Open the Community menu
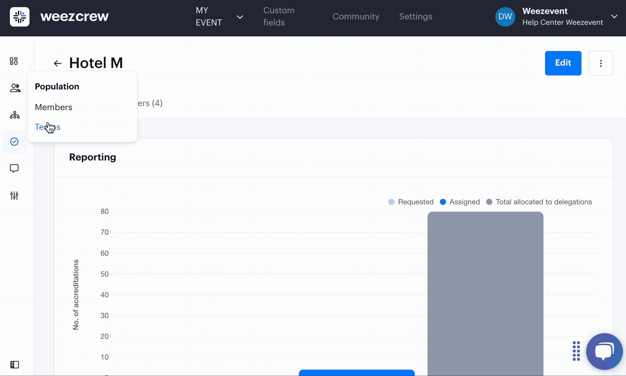The height and width of the screenshot is (376, 626). pos(356,16)
